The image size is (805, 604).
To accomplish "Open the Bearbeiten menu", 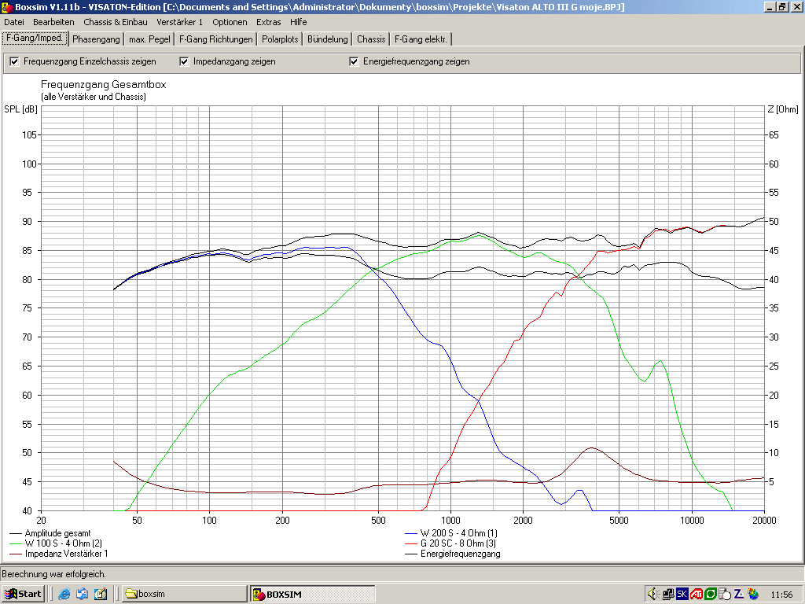I will [x=53, y=22].
